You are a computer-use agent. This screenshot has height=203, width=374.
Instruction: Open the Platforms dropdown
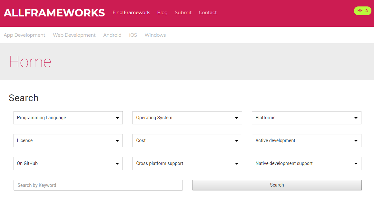(x=306, y=118)
